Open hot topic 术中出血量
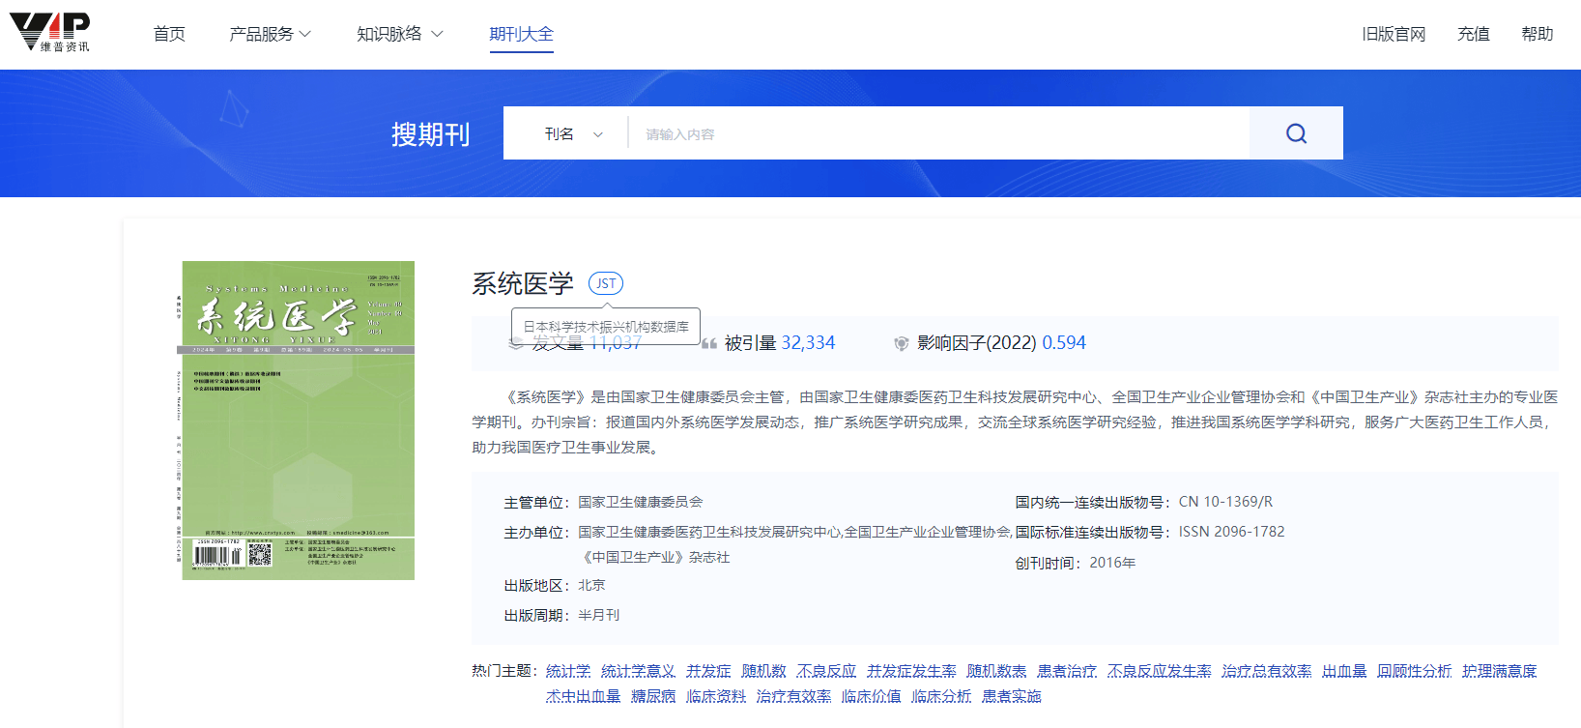This screenshot has height=728, width=1581. 583,696
